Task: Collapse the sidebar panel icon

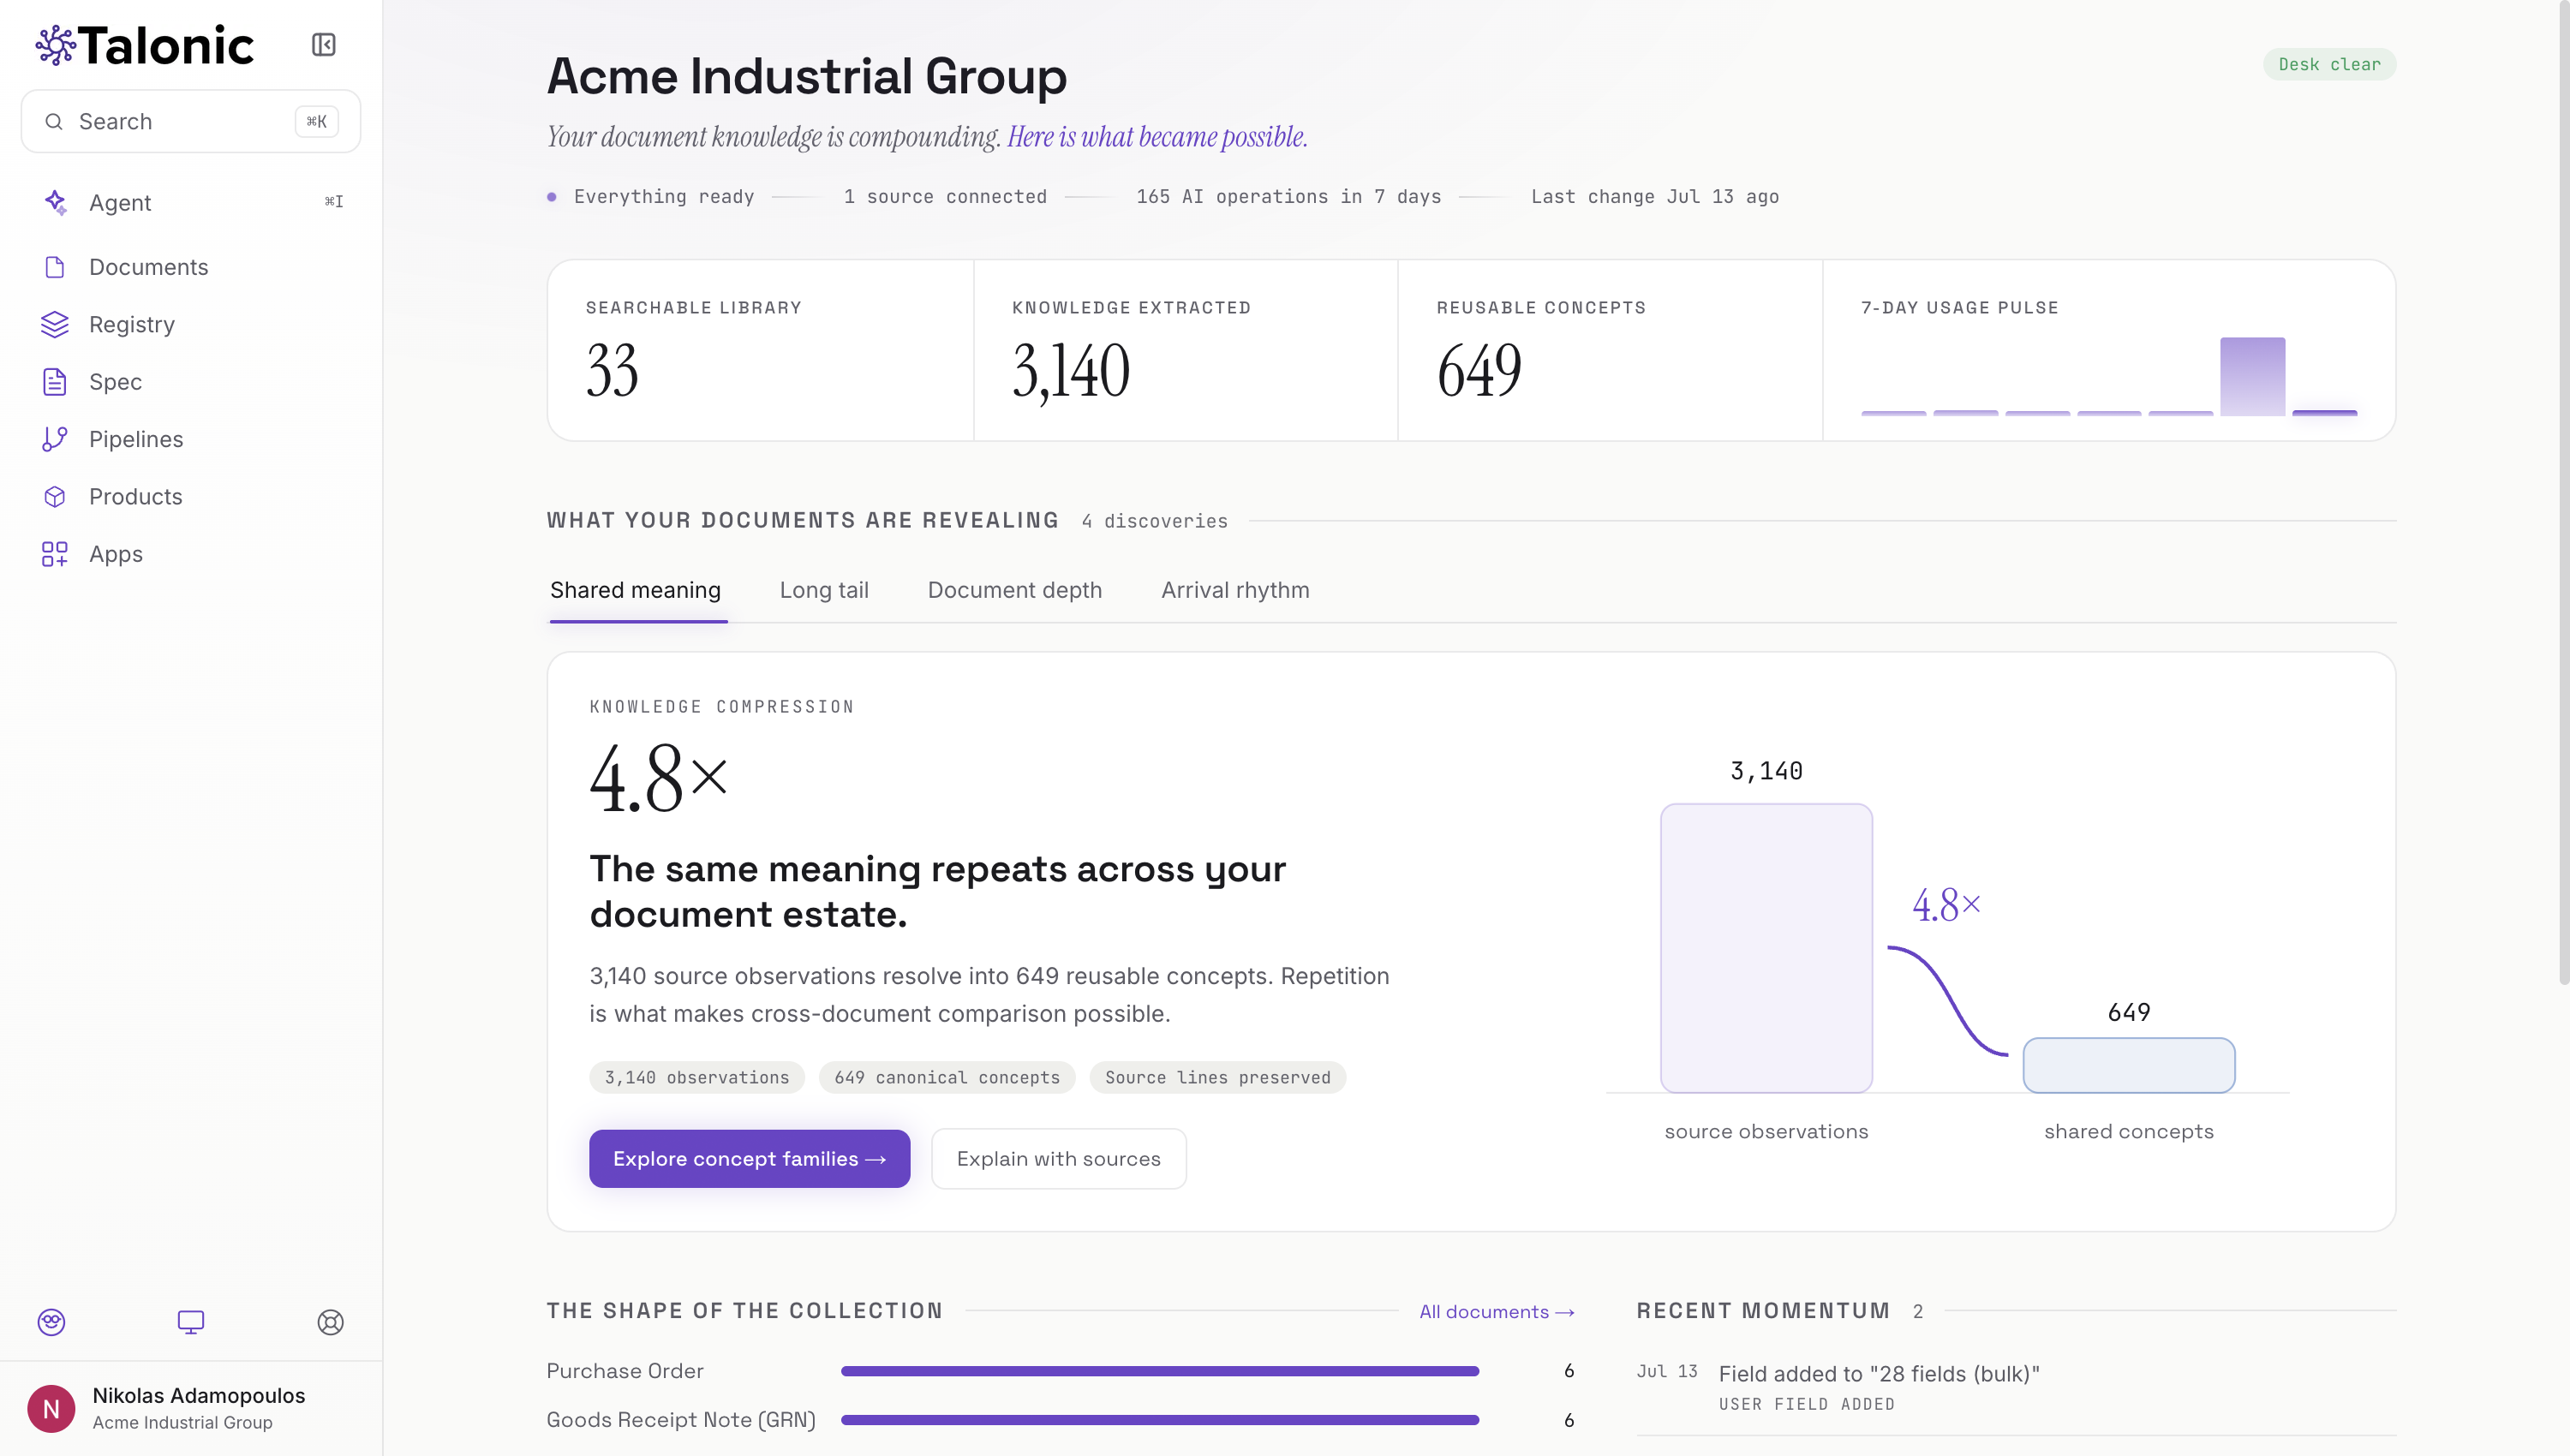Action: point(323,45)
